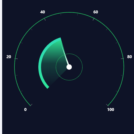The width and height of the screenshot is (134, 134).
Task: Select the gauge label 20
Action: click(9, 57)
